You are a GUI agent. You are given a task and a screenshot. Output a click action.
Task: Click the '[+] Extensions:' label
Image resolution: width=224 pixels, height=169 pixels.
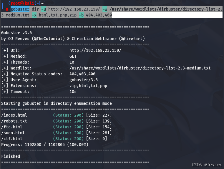point(19,86)
